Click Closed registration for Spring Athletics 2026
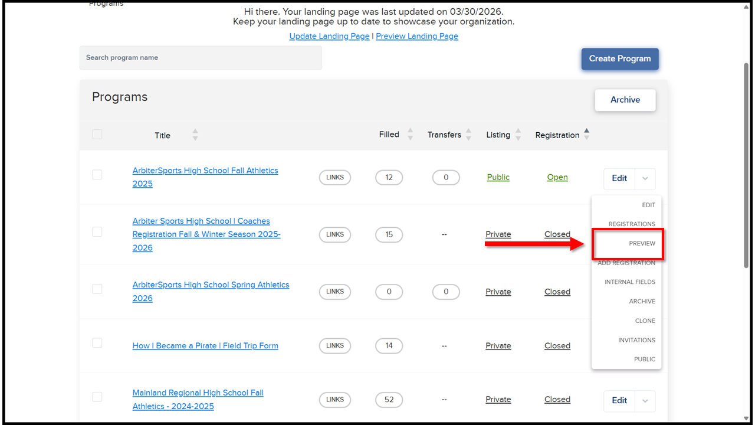 557,292
